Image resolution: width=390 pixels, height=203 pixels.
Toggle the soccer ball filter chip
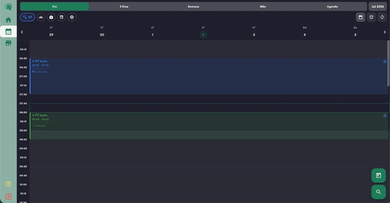click(72, 17)
